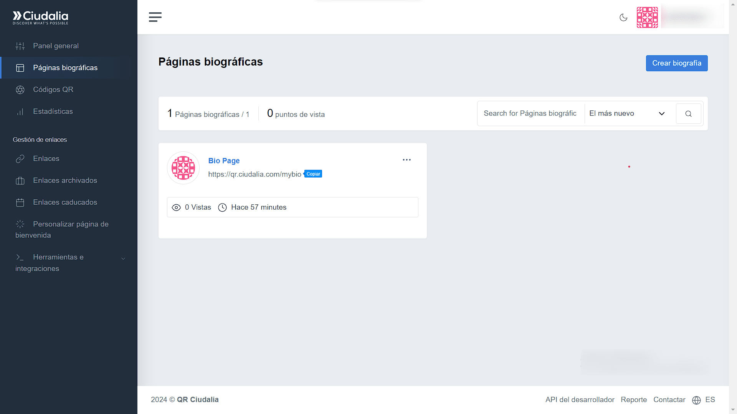
Task: Click the Search for Páginas biográficas field
Action: pos(530,113)
